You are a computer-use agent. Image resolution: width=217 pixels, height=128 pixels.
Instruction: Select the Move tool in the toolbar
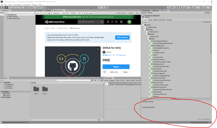(x=6, y=8)
